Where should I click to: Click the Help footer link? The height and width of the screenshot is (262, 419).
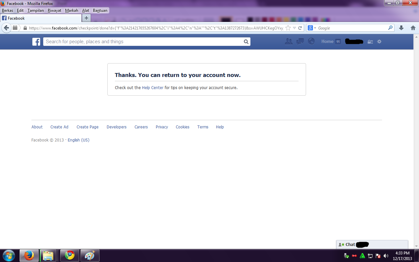[x=220, y=127]
